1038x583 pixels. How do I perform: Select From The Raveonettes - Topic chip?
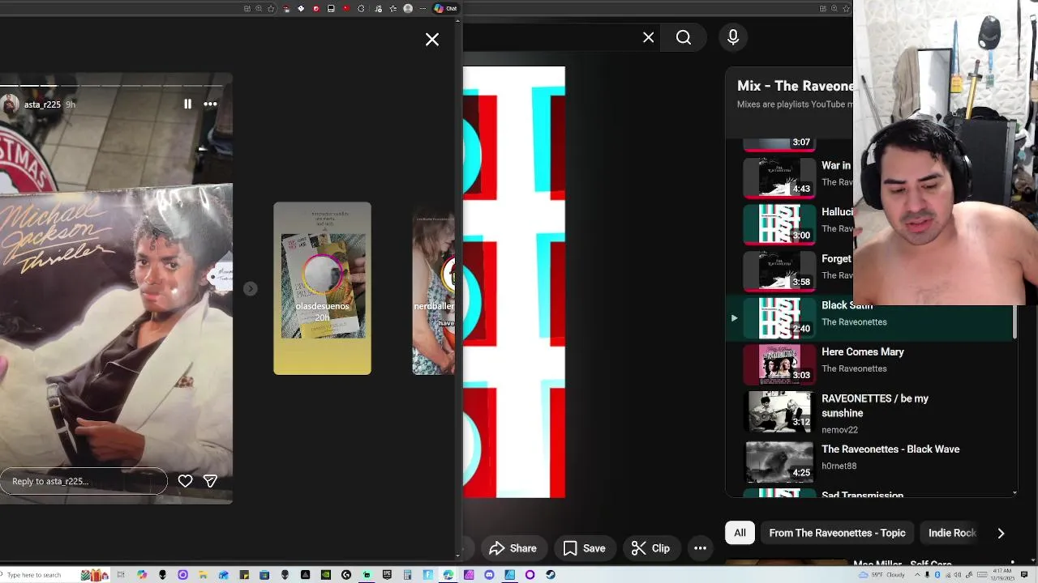coord(837,533)
